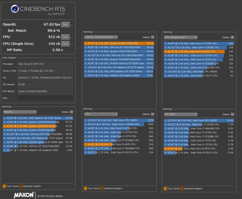Click the Processor field Intel Core i5-4570
The height and width of the screenshot is (199, 242).
tap(45, 64)
